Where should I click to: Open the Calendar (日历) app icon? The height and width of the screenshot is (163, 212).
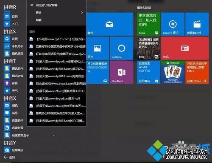(x=7, y=16)
